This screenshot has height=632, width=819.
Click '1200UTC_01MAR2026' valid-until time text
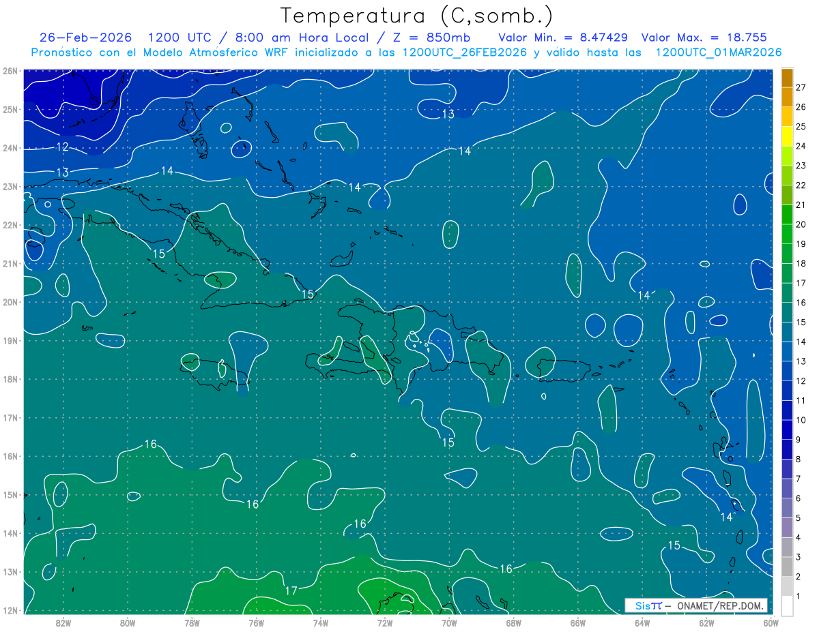718,52
